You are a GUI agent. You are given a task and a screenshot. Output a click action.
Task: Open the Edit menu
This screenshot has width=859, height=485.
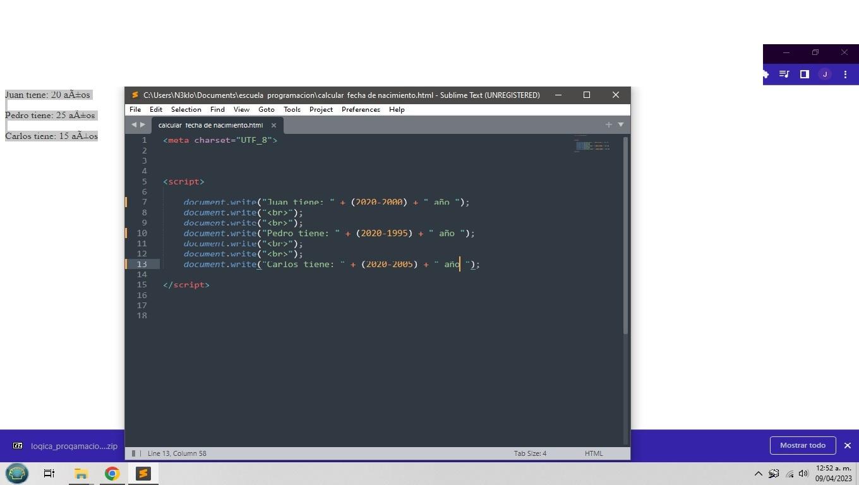tap(156, 109)
